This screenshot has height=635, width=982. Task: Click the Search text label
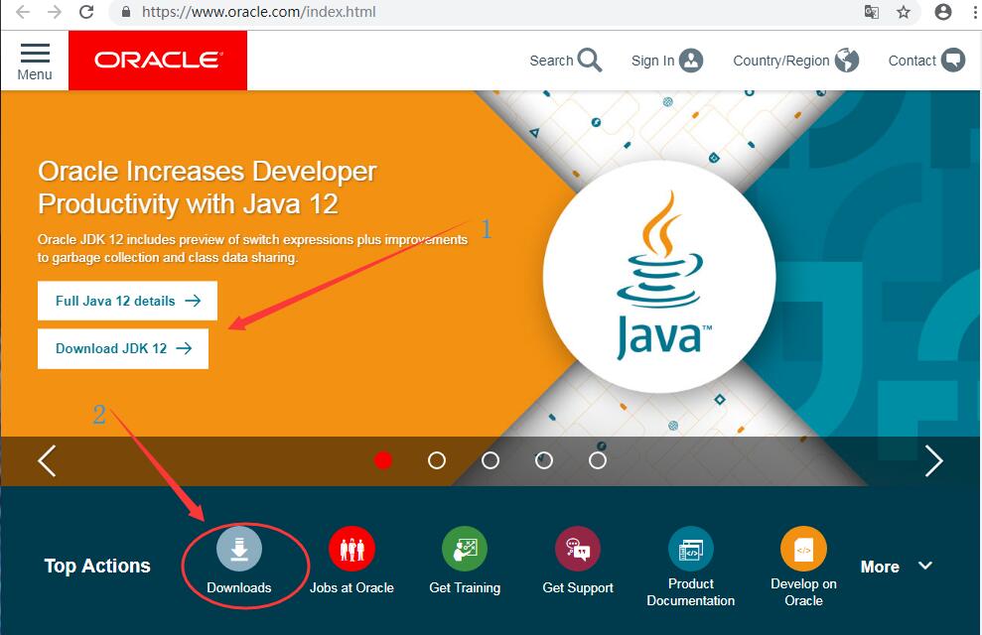click(x=551, y=61)
